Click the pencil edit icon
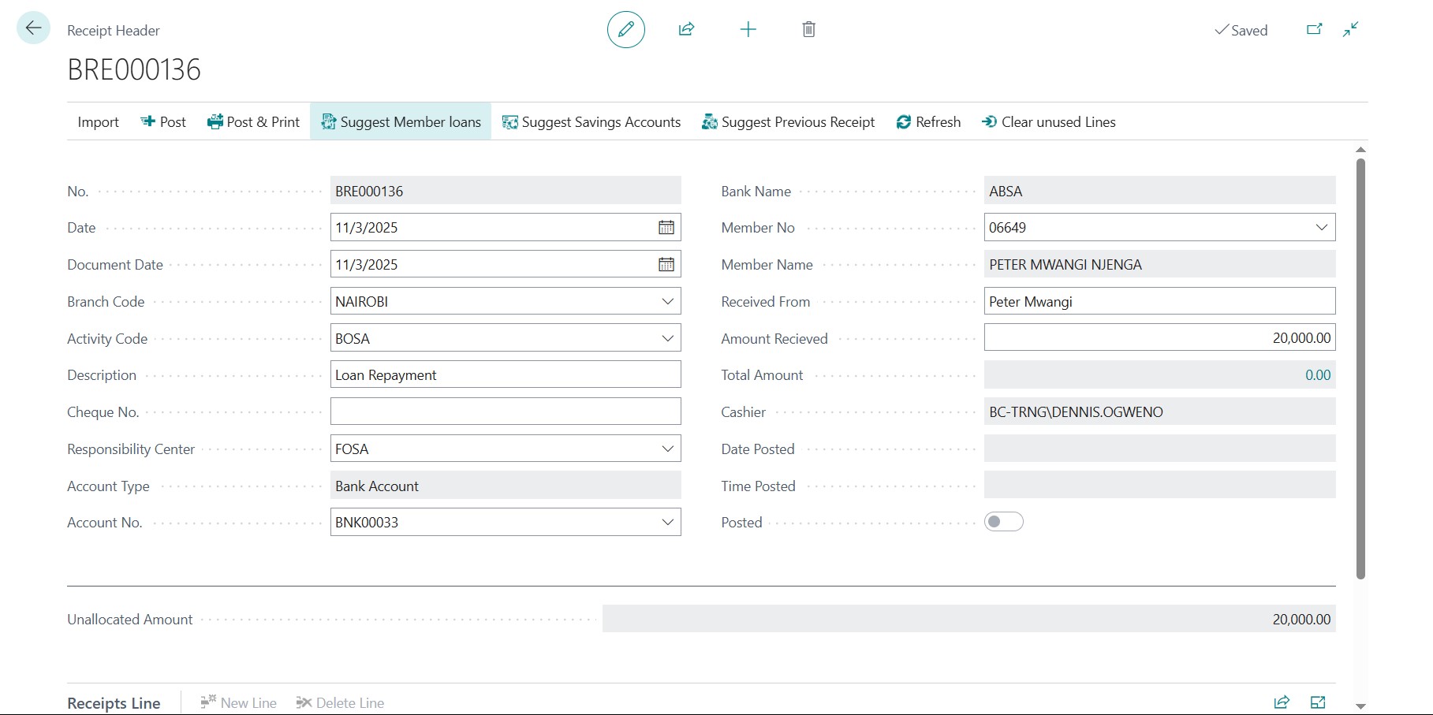Viewport: 1433px width, 715px height. coord(625,30)
